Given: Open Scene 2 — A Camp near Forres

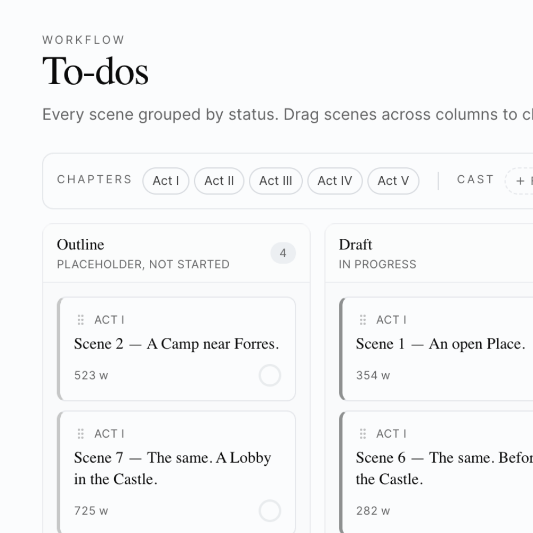Looking at the screenshot, I should click(x=176, y=344).
